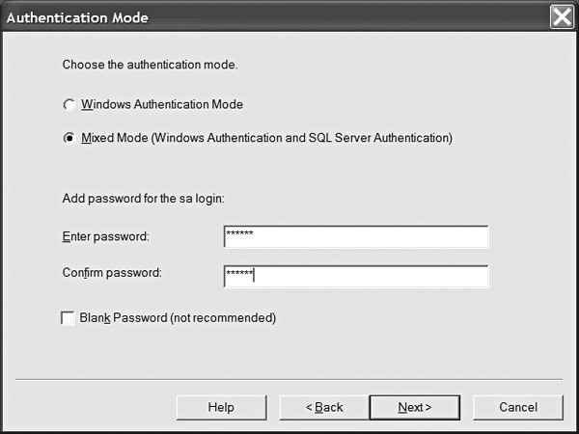579x434 pixels.
Task: Click the 'Windows Authentication Mode' label text
Action: pos(162,104)
